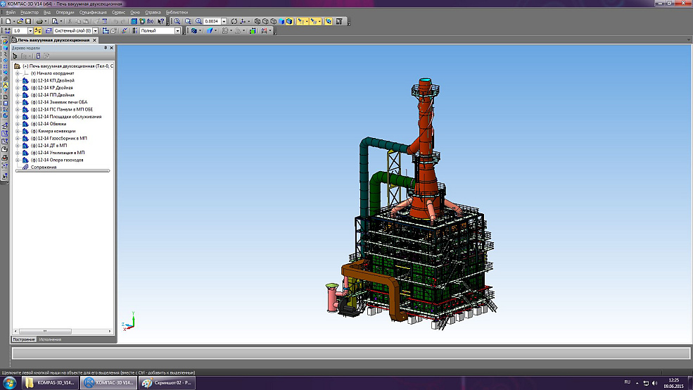Click the Print icon in toolbar

(x=39, y=22)
